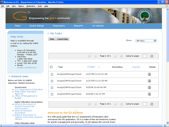The image size is (169, 127).
Task: Switch to the Payments tab
Action: pos(59,26)
